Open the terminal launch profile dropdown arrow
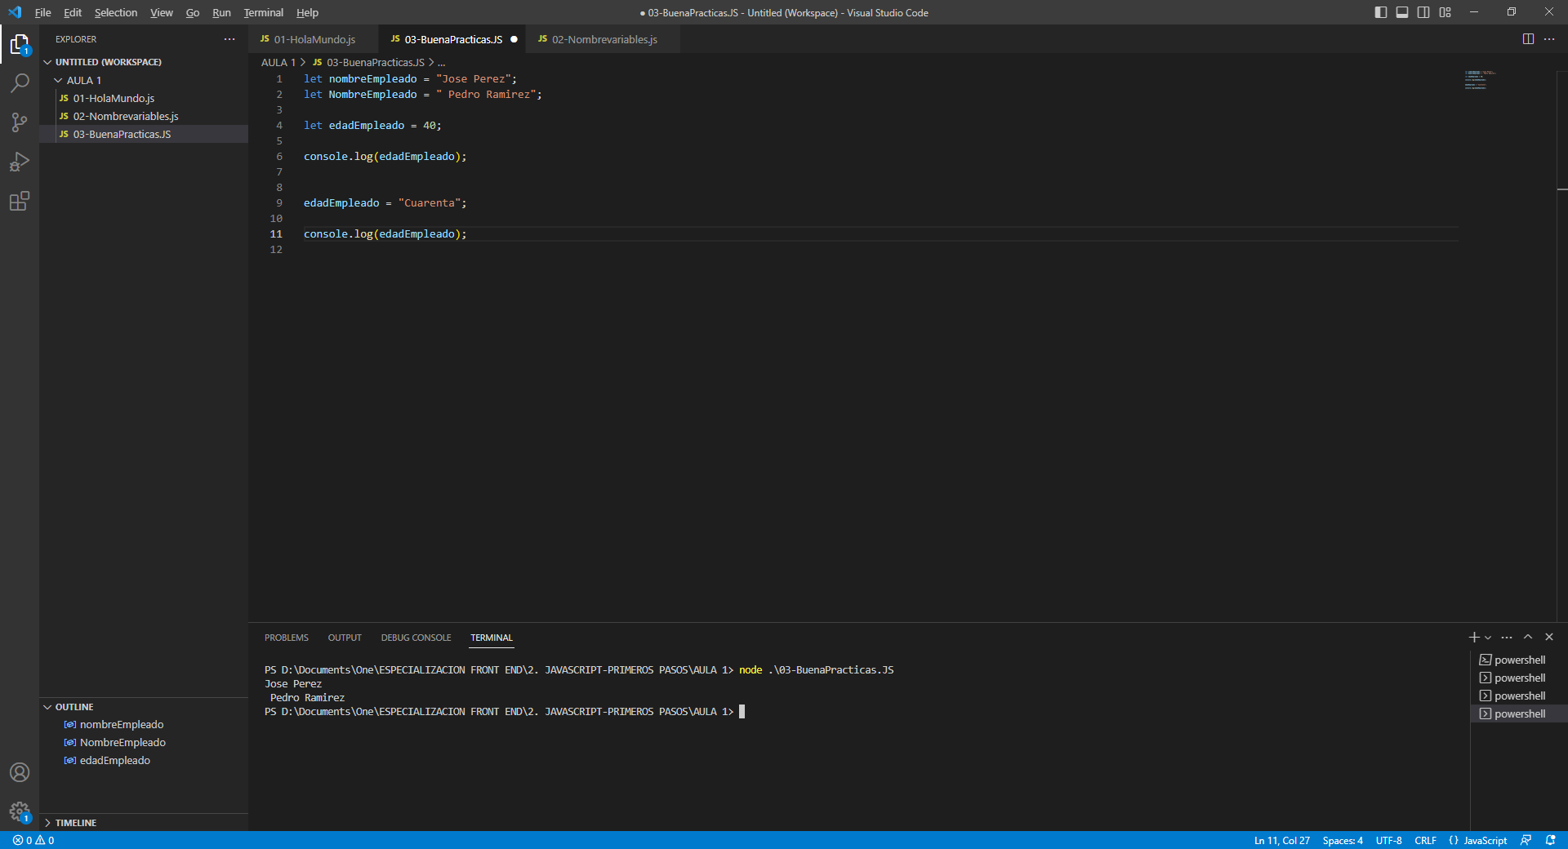 [x=1488, y=638]
